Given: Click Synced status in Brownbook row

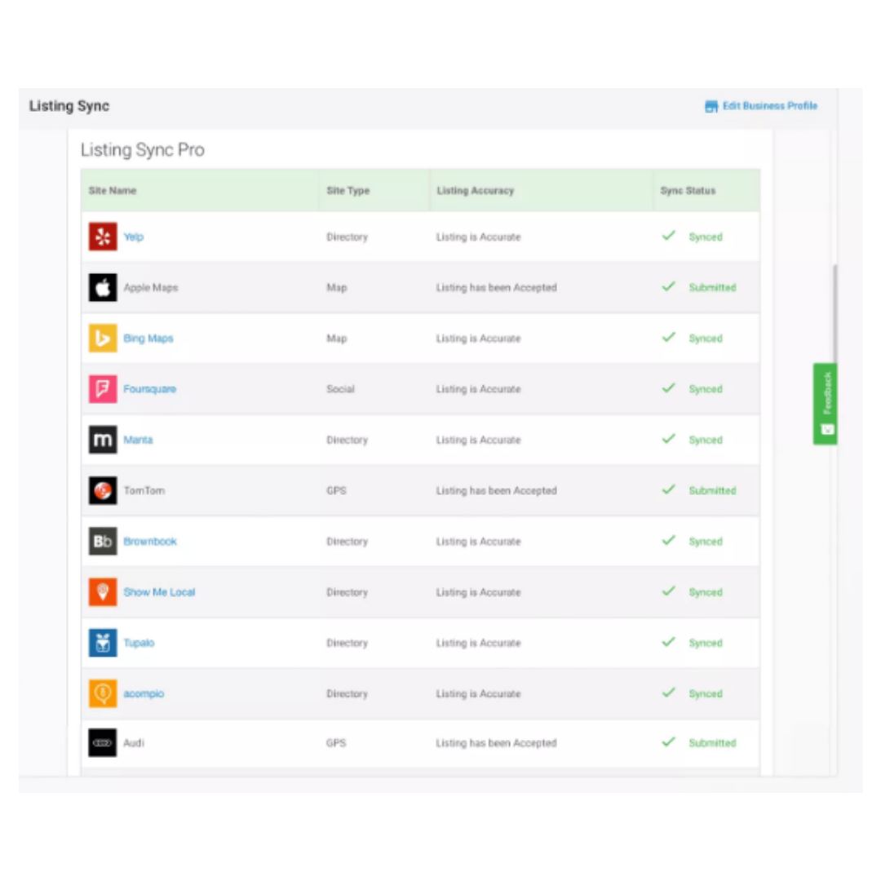Looking at the screenshot, I should click(706, 541).
